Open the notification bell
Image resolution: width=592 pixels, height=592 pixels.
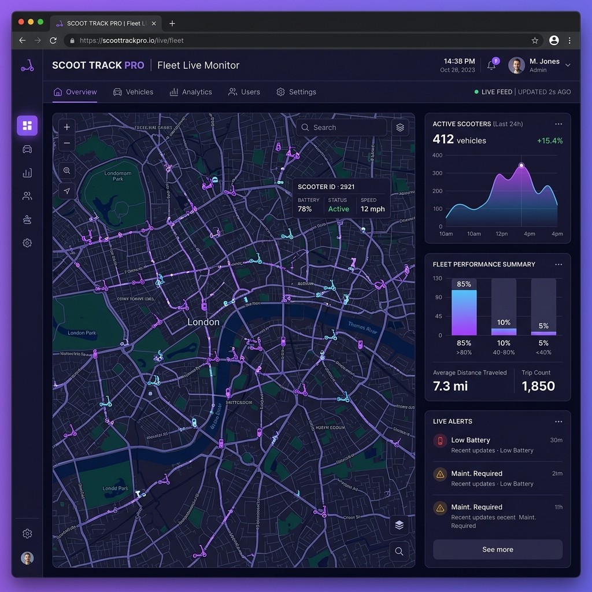tap(491, 65)
